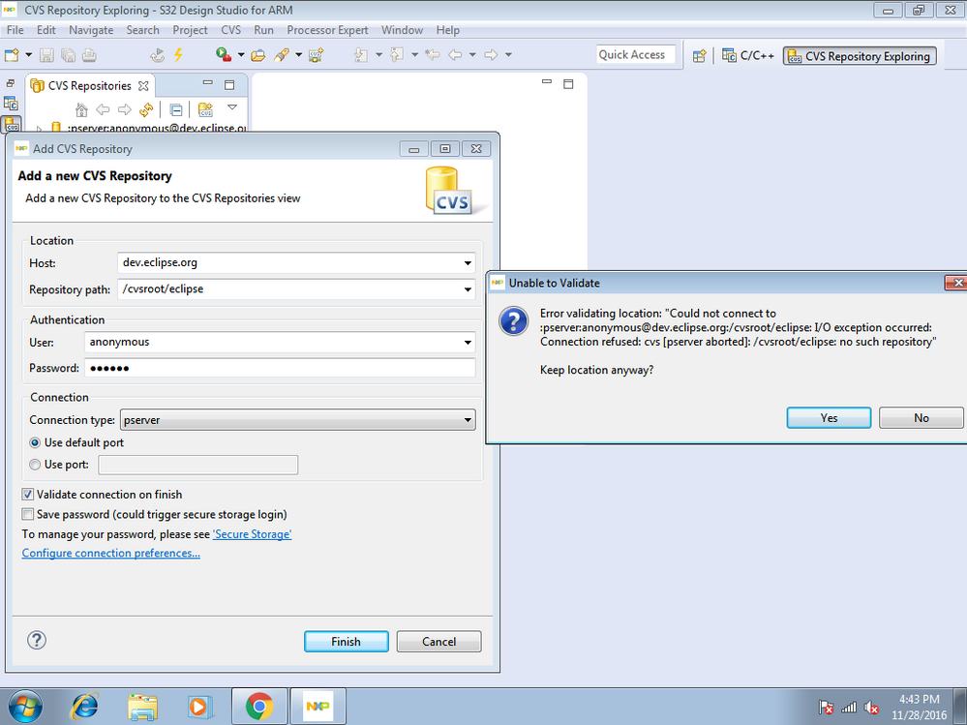Click the Save toolbar icon

tap(46, 55)
